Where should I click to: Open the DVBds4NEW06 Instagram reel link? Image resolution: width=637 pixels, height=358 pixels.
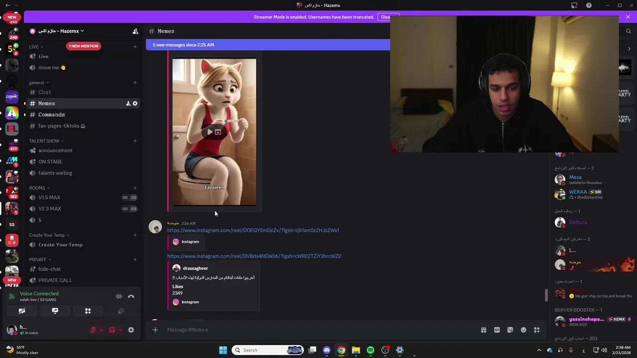(x=254, y=256)
